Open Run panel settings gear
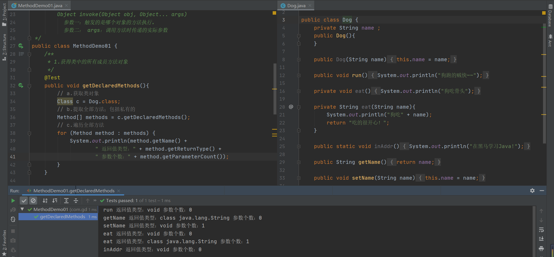This screenshot has height=257, width=554. 532,191
